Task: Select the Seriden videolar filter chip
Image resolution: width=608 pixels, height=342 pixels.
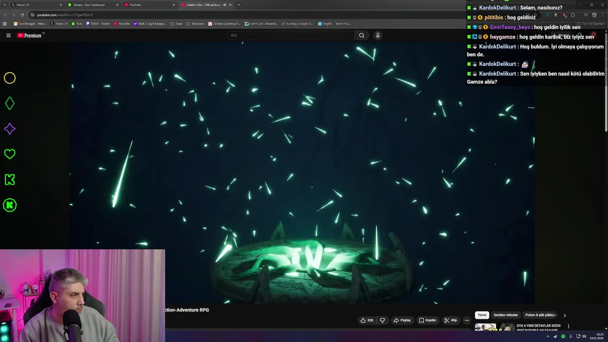Action: [x=506, y=315]
